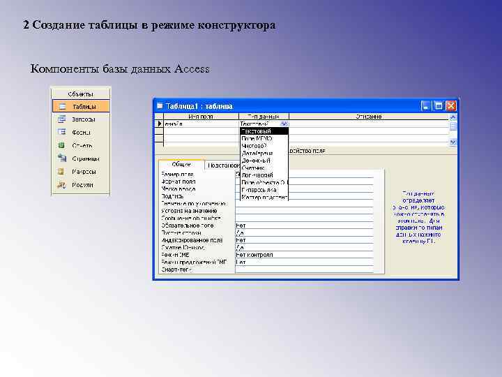Click the Сообщение об ошибке value field
502x377 pixels.
tap(304, 219)
